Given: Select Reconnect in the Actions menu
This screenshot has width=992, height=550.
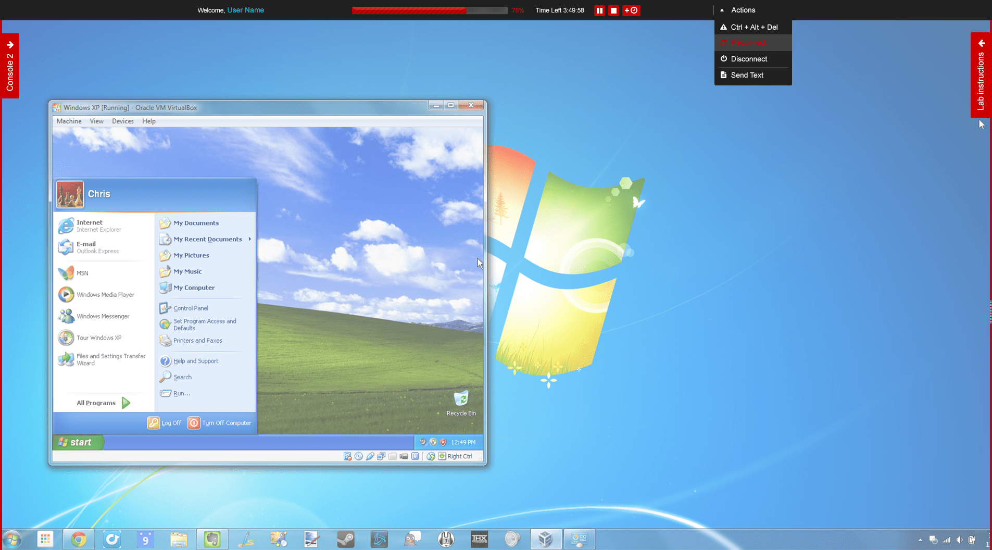Looking at the screenshot, I should [753, 43].
